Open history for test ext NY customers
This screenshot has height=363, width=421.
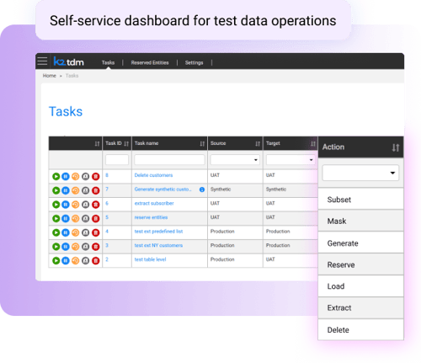pos(75,247)
